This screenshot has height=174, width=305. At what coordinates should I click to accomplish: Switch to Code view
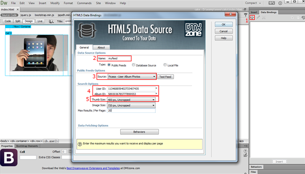pyautogui.click(x=8, y=21)
